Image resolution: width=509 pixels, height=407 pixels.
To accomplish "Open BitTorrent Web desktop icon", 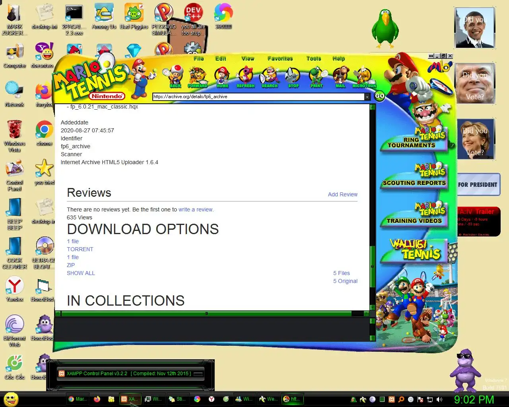I will coord(15,331).
